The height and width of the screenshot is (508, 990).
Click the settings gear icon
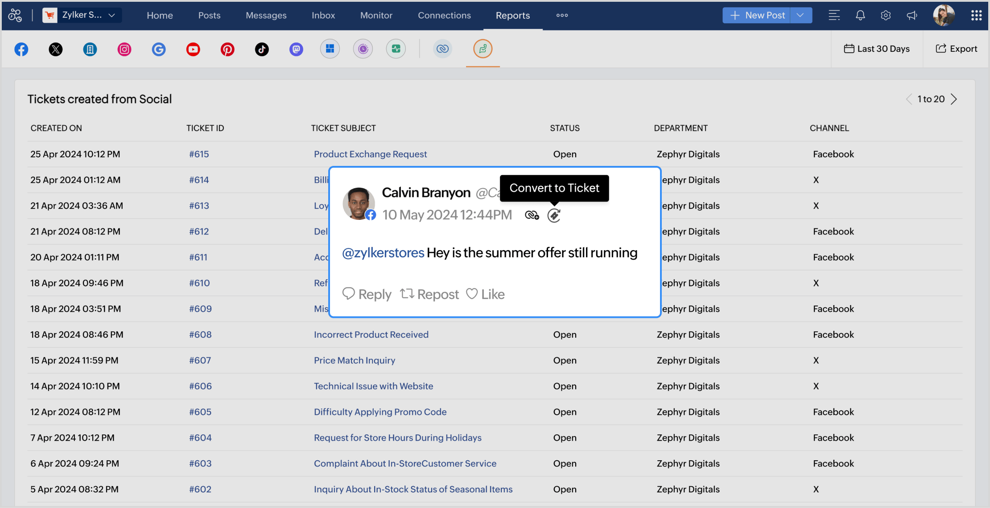tap(886, 16)
